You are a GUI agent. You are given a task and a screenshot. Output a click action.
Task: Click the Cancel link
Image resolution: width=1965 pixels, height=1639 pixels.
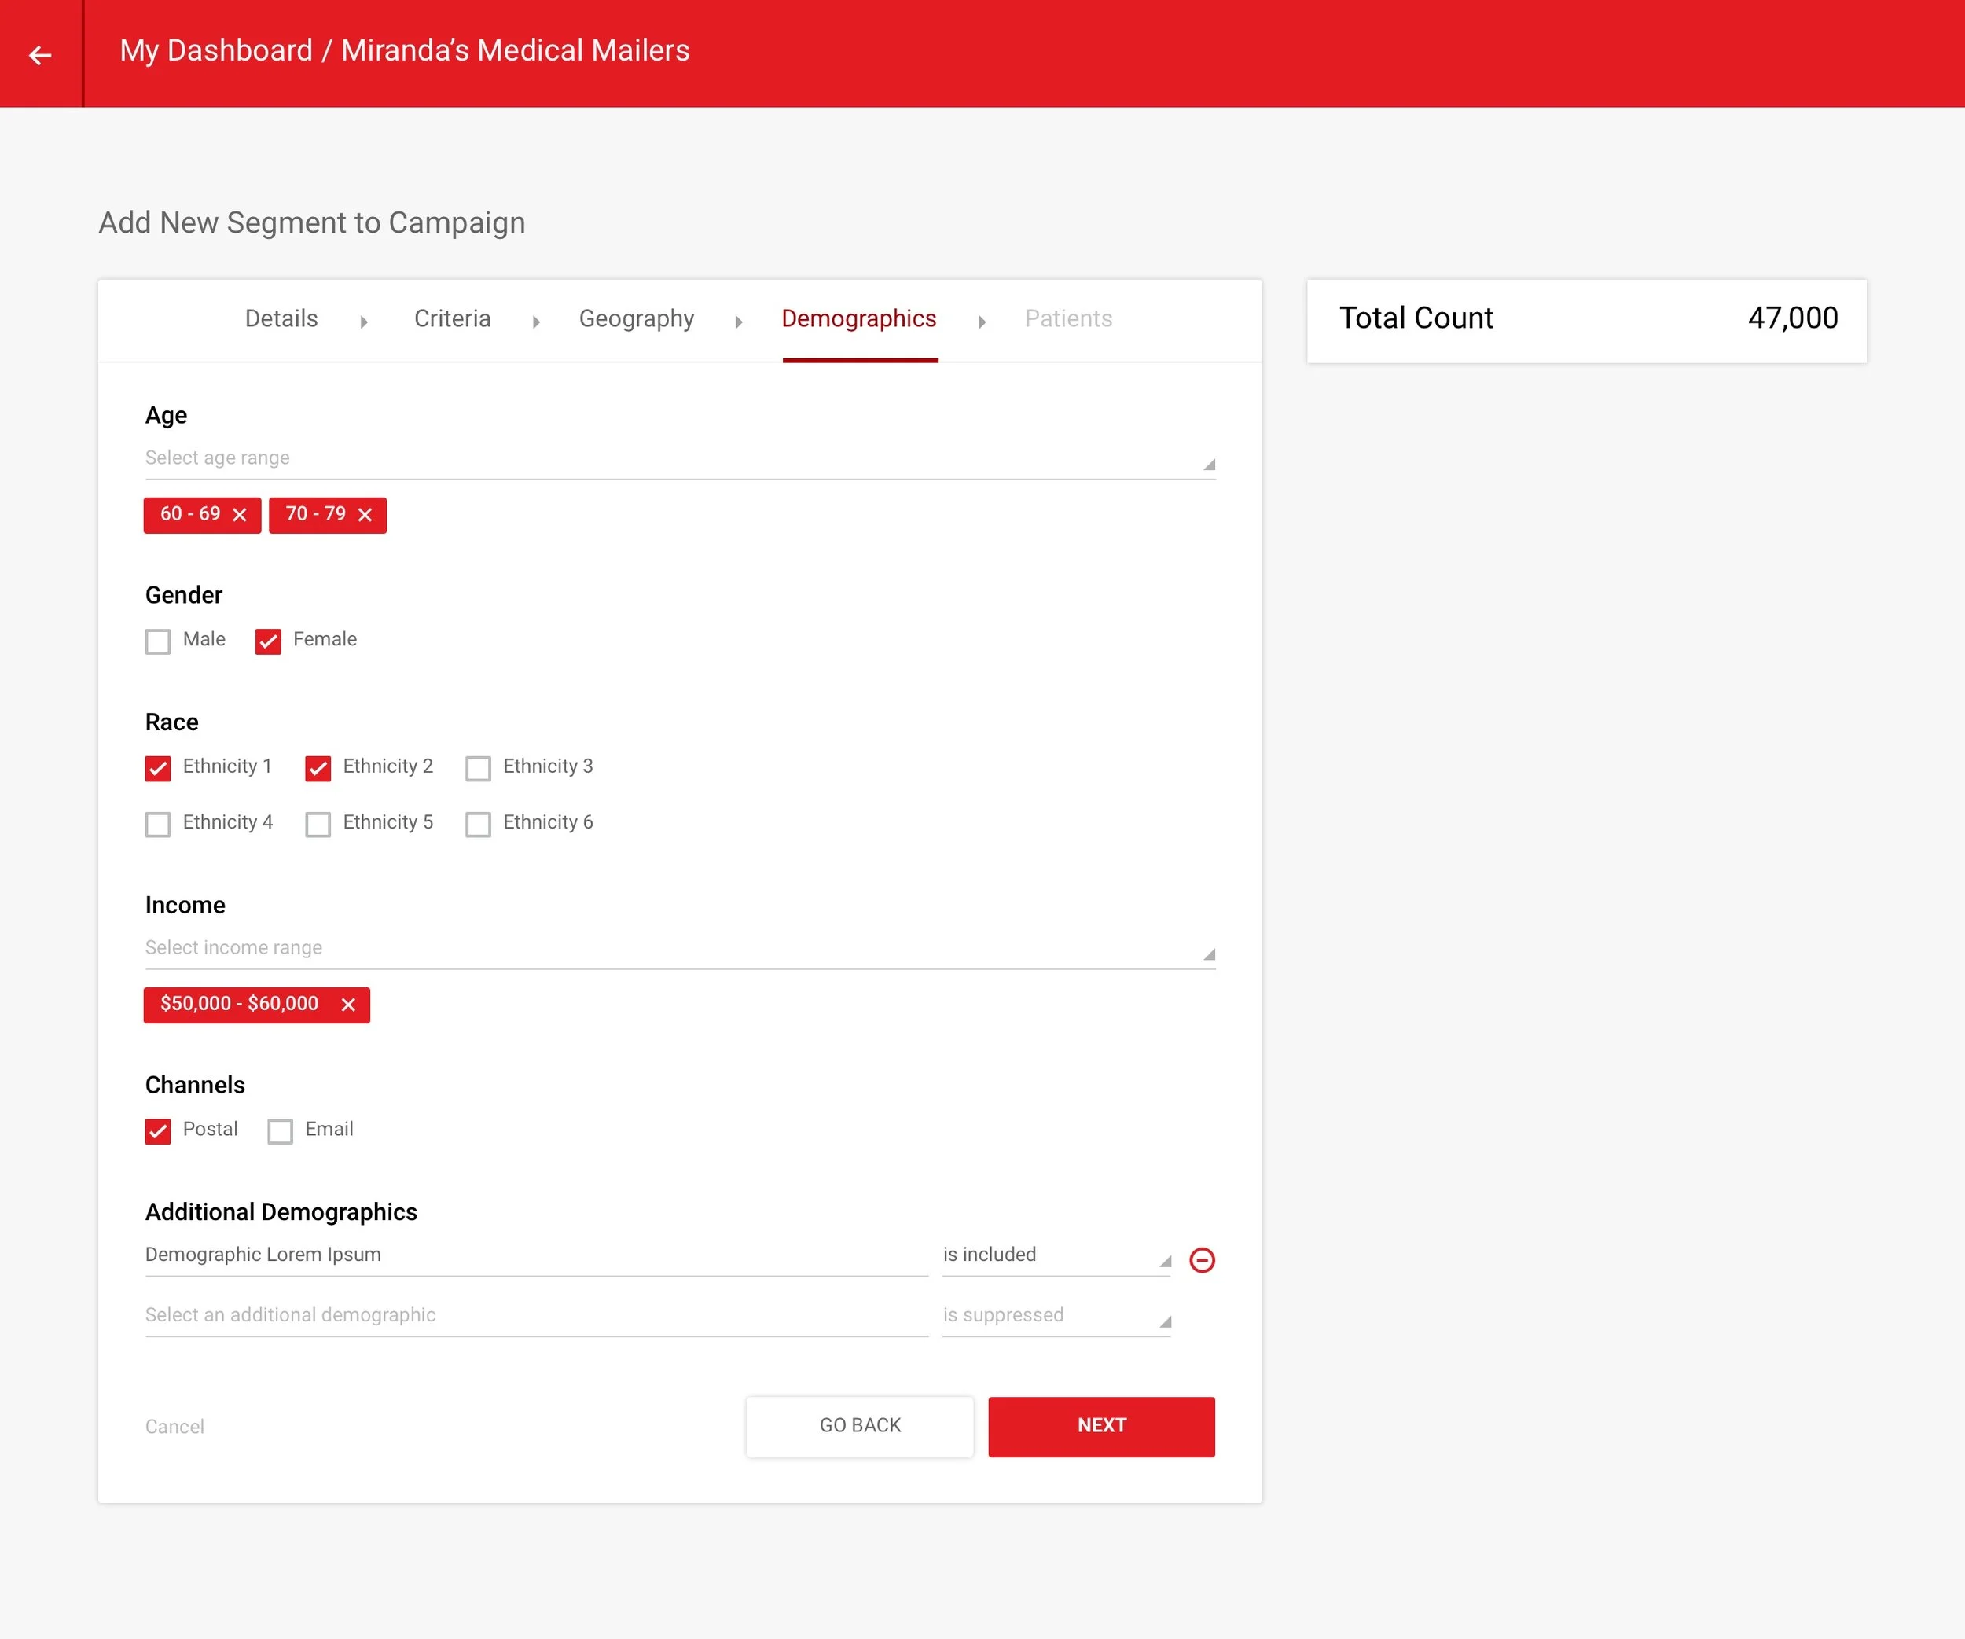[174, 1427]
